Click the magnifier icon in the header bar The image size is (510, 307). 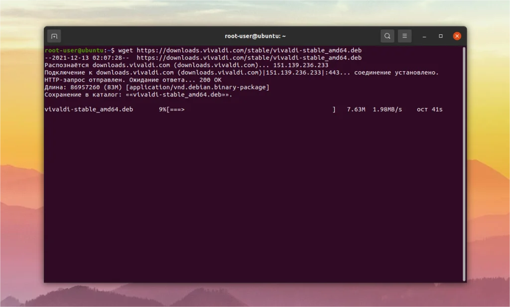tap(387, 36)
